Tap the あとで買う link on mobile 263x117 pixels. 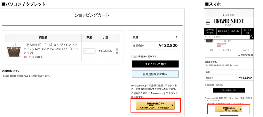[x=226, y=50]
